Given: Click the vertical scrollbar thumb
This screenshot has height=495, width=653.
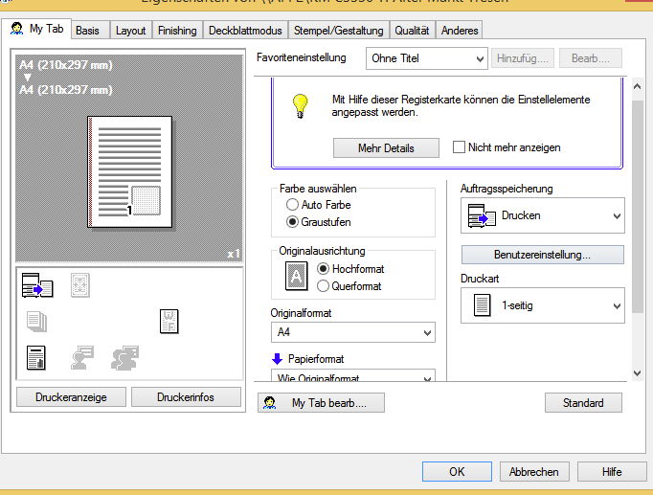Looking at the screenshot, I should [637, 207].
